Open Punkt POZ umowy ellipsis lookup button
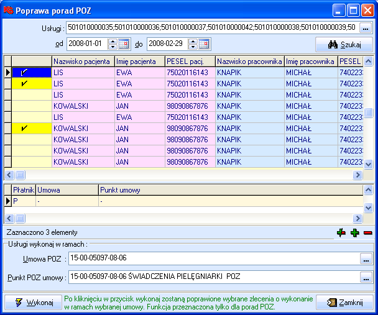 pos(366,277)
